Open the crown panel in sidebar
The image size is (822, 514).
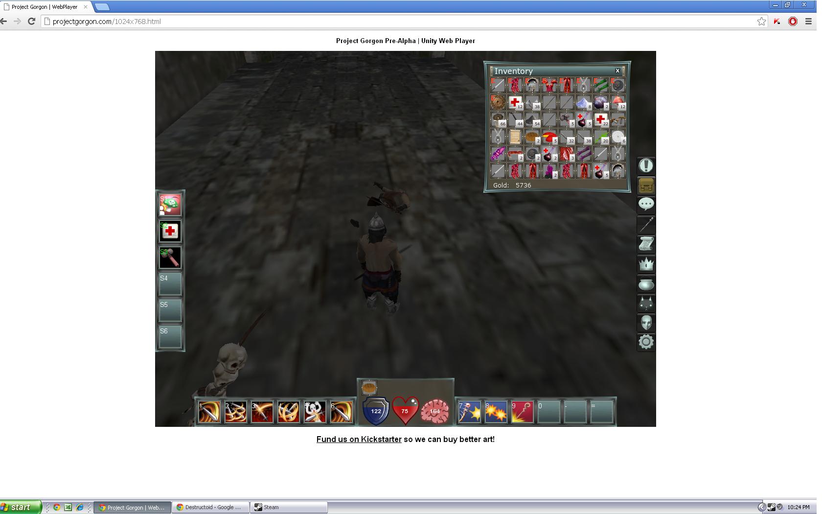[646, 264]
